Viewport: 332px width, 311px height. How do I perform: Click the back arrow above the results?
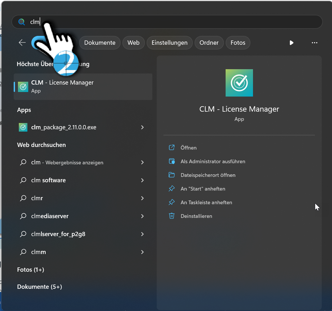click(22, 42)
